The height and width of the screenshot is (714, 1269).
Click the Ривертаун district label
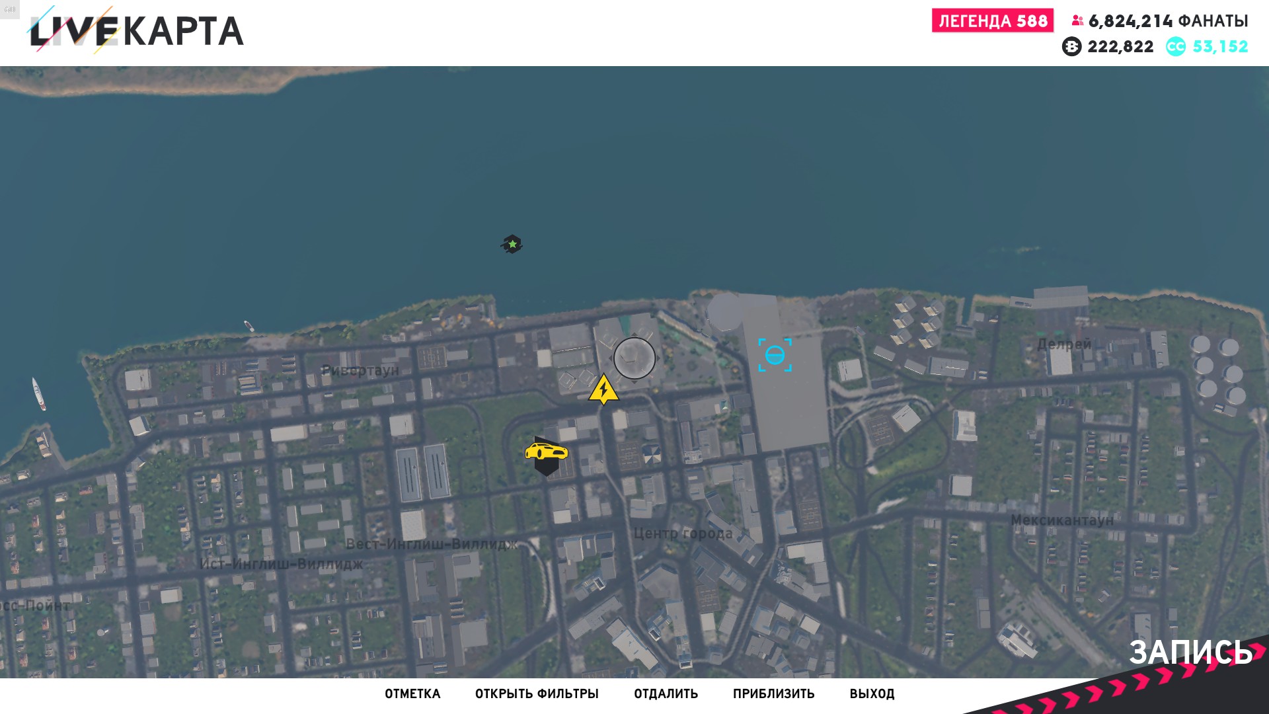360,371
